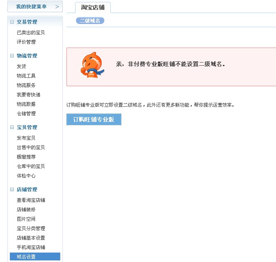Go to 宝贝分类管理
The height and width of the screenshot is (262, 276).
pyautogui.click(x=31, y=229)
